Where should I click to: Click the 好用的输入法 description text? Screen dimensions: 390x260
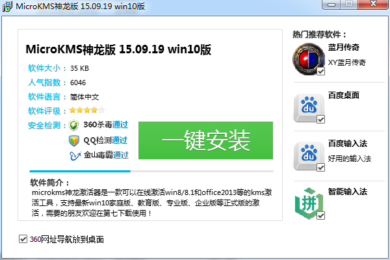click(350, 159)
